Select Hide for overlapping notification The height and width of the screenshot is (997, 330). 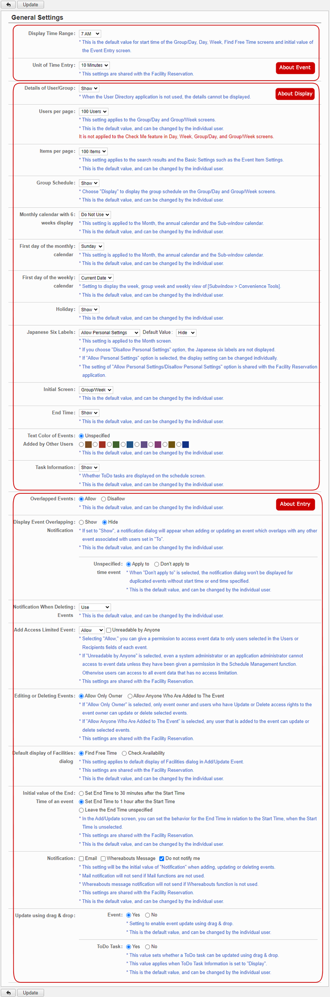(x=105, y=523)
